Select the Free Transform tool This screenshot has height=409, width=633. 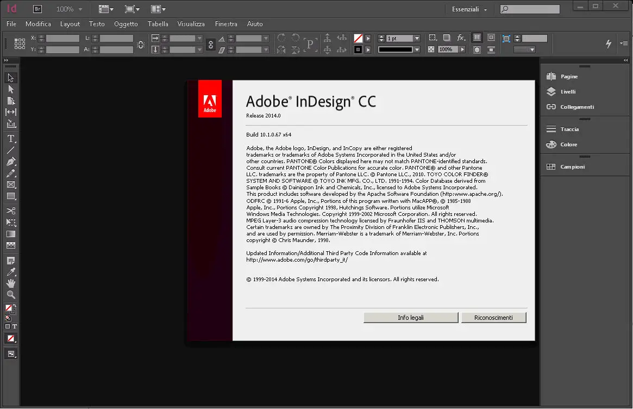(x=11, y=222)
